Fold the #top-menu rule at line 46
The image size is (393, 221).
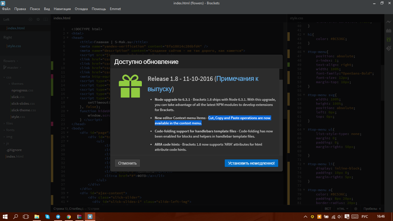(304, 52)
